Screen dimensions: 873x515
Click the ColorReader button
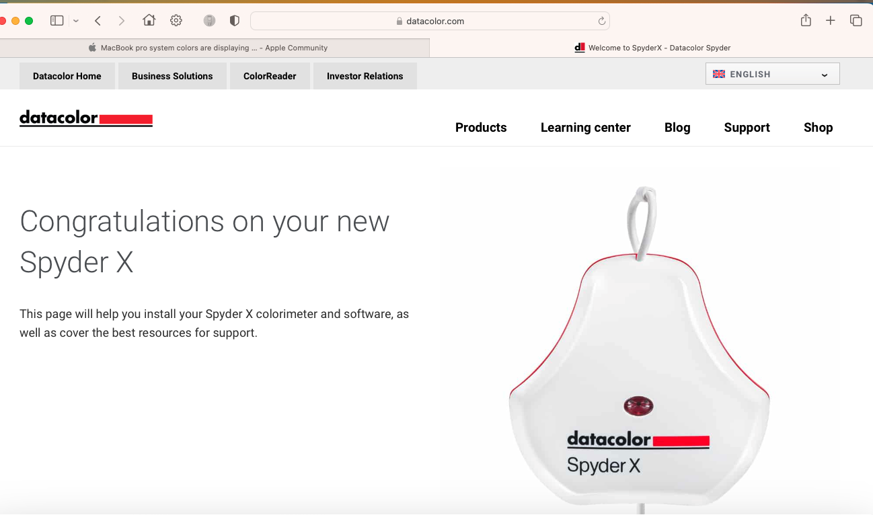[x=270, y=76]
